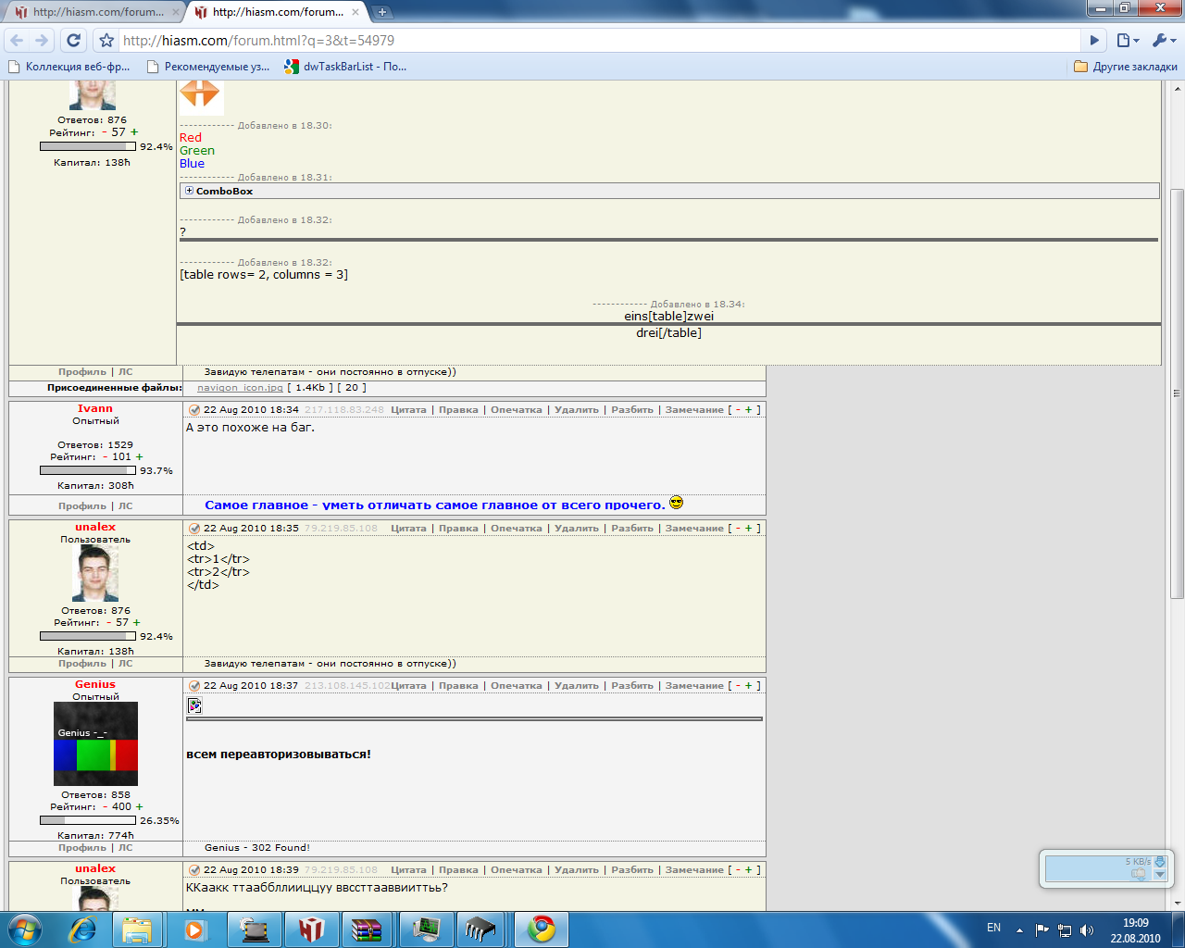Bookmark this page with the star icon

pos(106,41)
